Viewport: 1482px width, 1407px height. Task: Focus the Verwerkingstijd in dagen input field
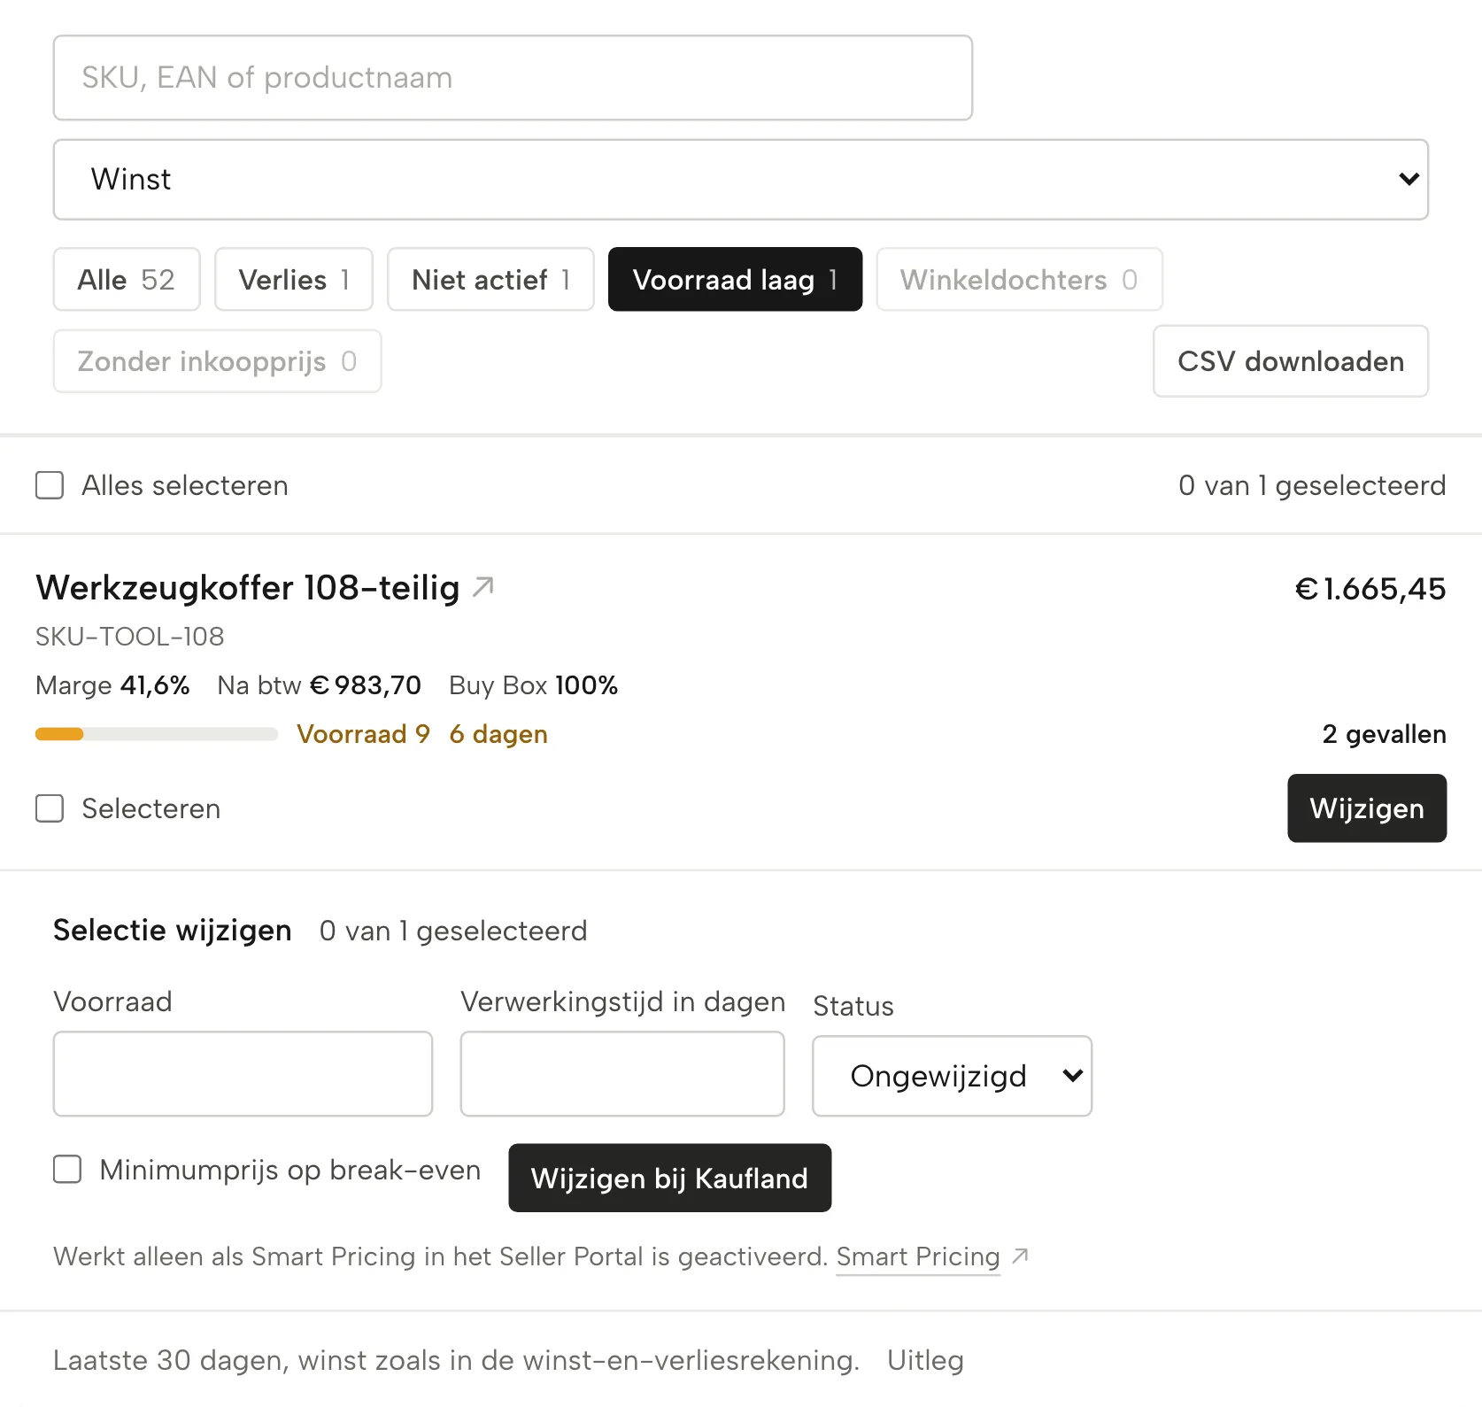coord(622,1074)
